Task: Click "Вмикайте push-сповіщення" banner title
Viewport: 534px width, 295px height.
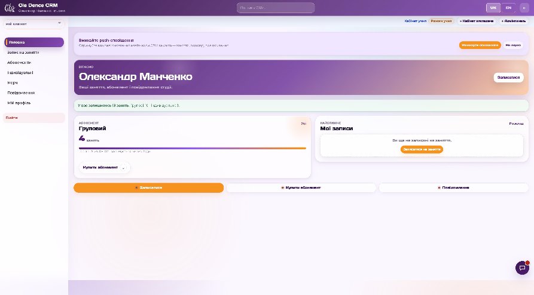Action: [x=106, y=40]
